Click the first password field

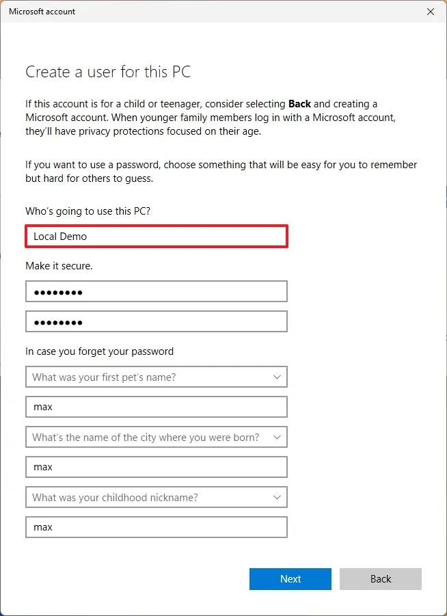click(156, 292)
